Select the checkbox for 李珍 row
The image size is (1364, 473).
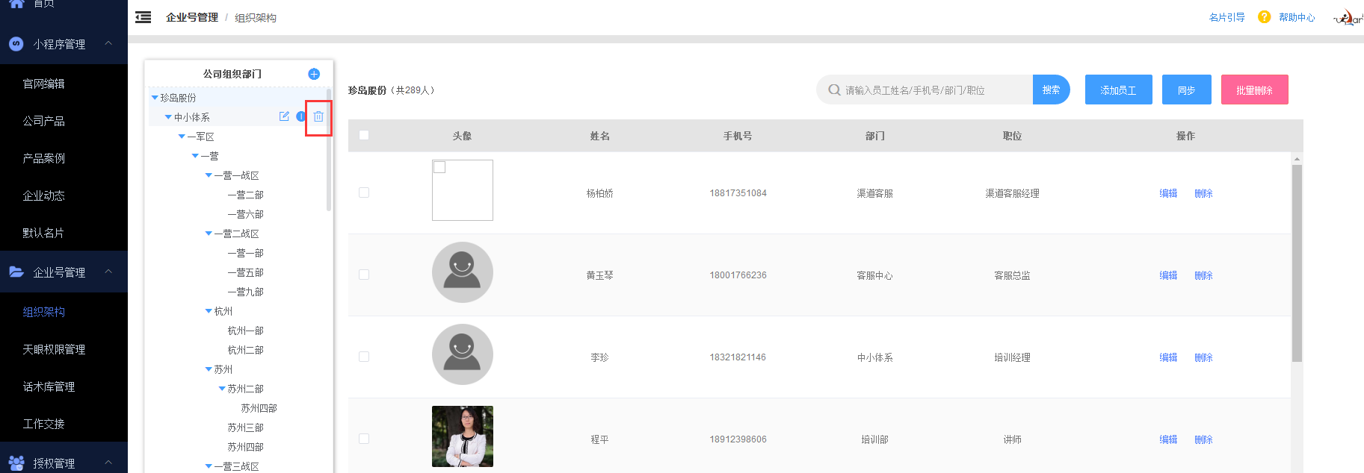[364, 357]
